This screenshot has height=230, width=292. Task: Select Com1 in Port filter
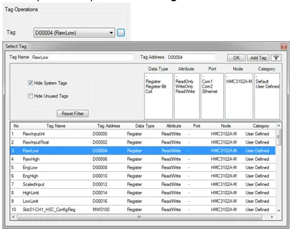207,81
